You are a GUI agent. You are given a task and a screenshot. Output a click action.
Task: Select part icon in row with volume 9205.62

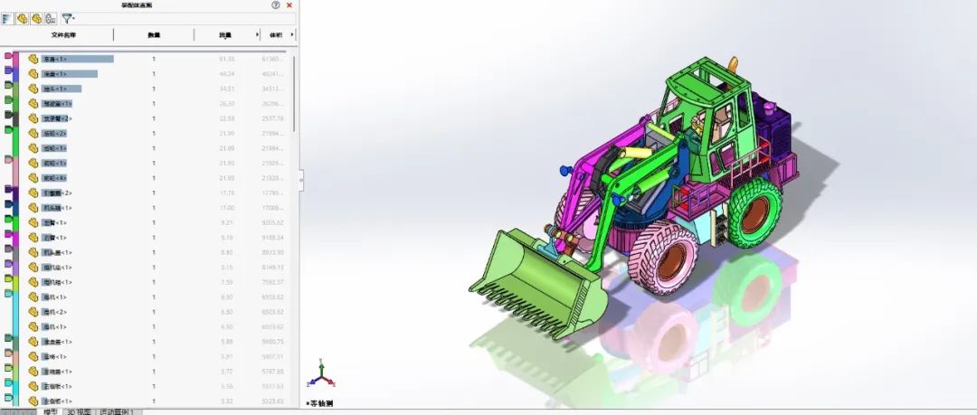[33, 222]
